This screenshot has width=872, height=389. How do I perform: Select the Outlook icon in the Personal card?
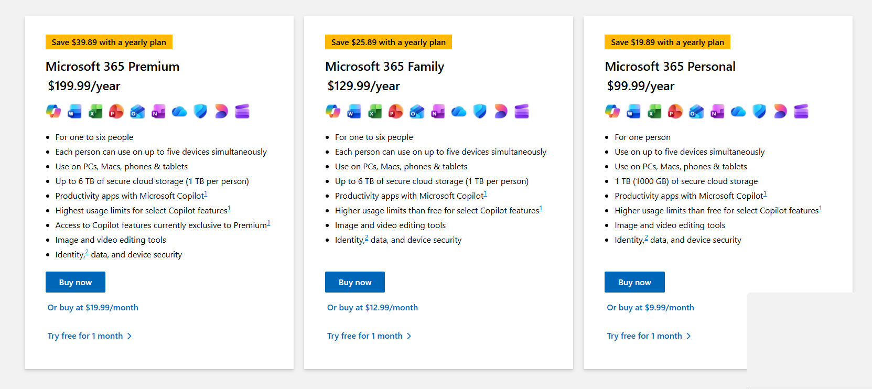(x=696, y=111)
